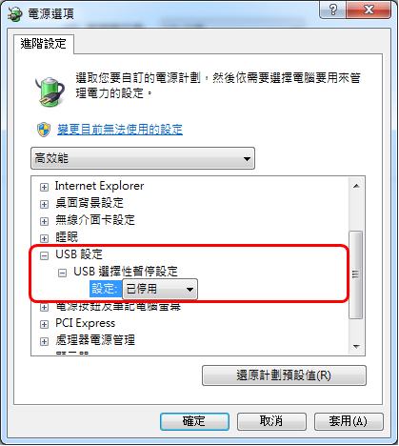Screen dimensions: 399x446
Task: Open the 高效能 power plan dropdown
Action: coord(143,158)
